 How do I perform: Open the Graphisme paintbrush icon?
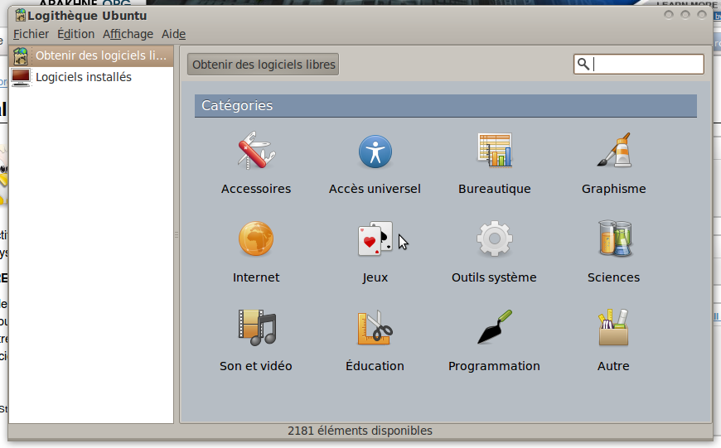coord(614,150)
